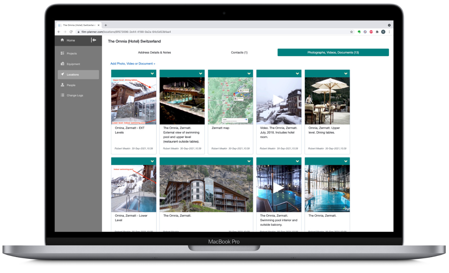Open the red ABP extension icon
The height and width of the screenshot is (273, 449).
(371, 32)
